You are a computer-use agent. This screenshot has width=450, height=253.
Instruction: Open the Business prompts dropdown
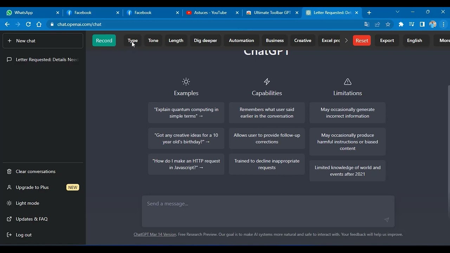click(x=275, y=40)
